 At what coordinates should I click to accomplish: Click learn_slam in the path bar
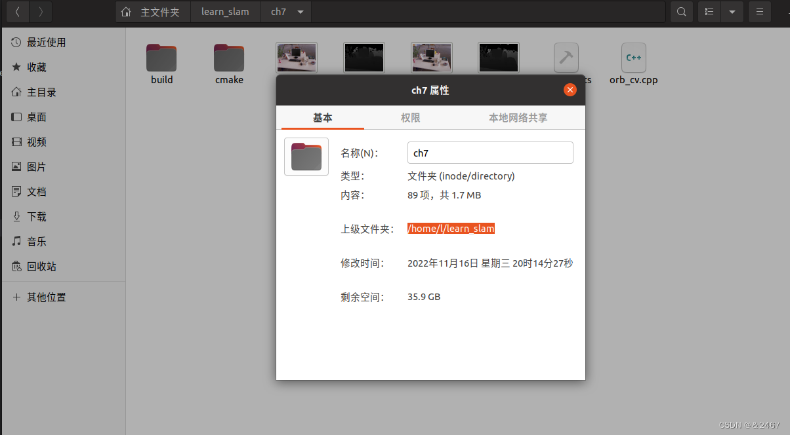225,11
